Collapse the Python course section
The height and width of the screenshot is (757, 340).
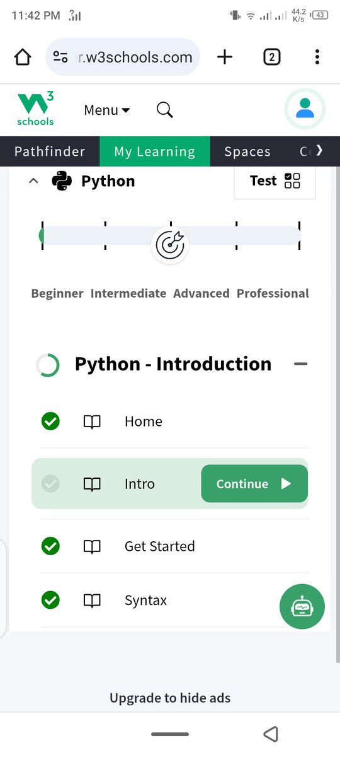[x=34, y=181]
